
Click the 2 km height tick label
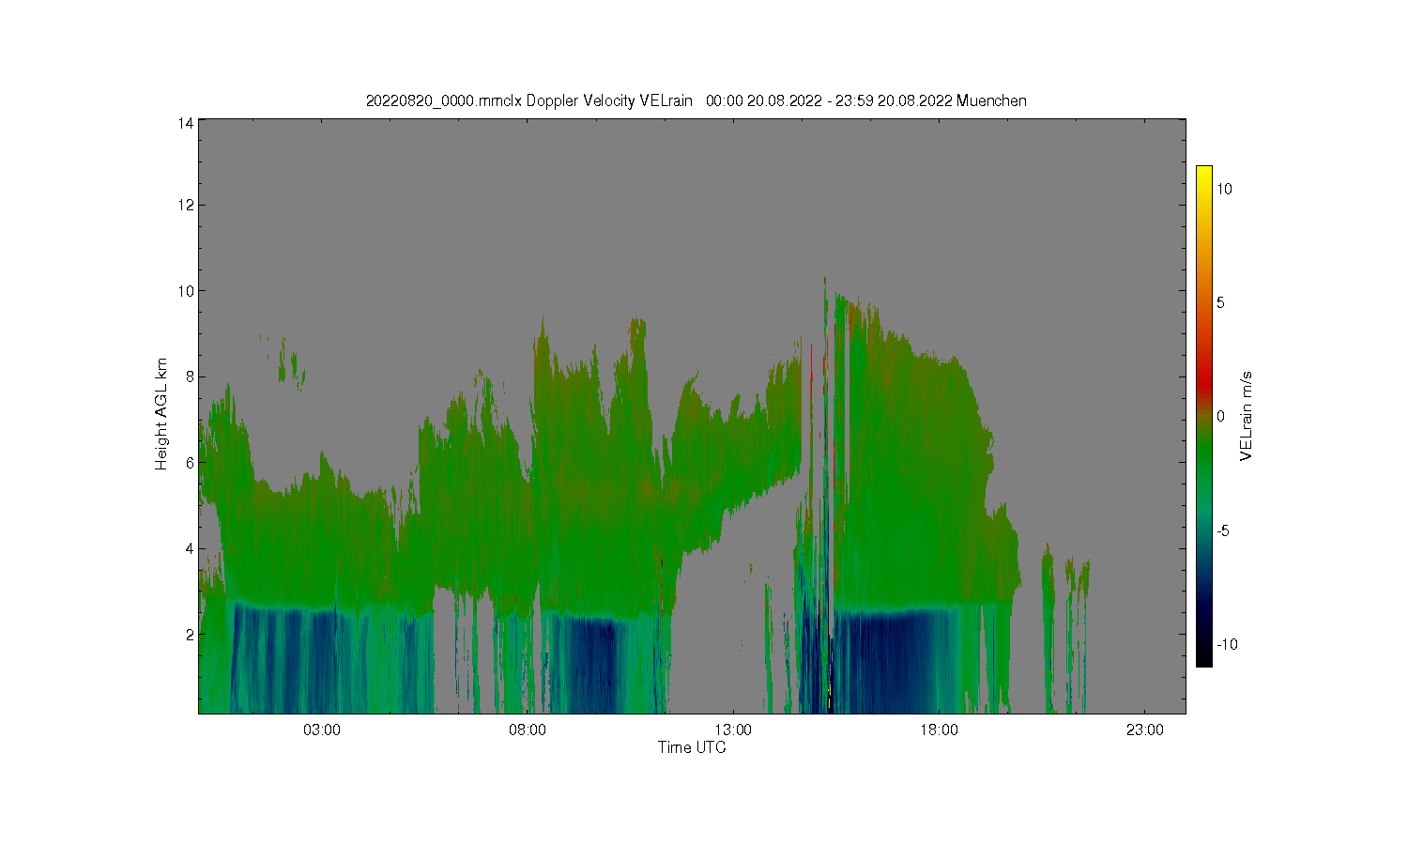[x=190, y=635]
